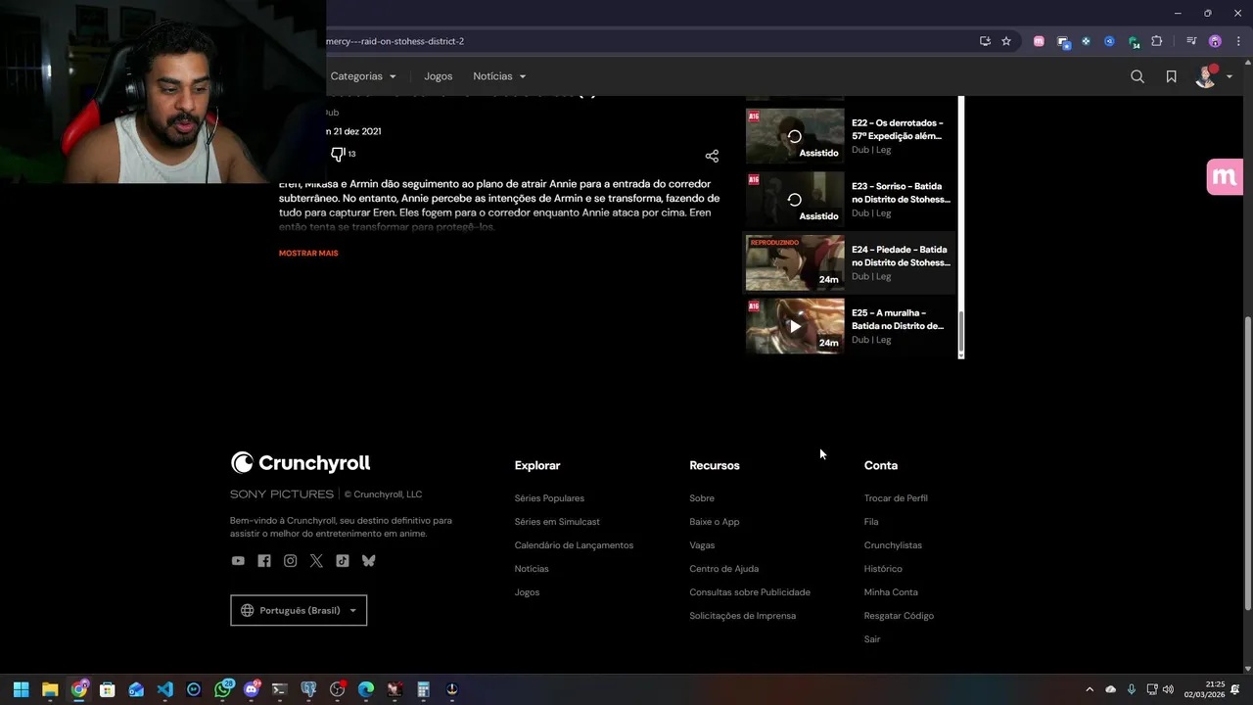Play episode E25 A muralha
Image resolution: width=1253 pixels, height=705 pixels.
coord(795,326)
